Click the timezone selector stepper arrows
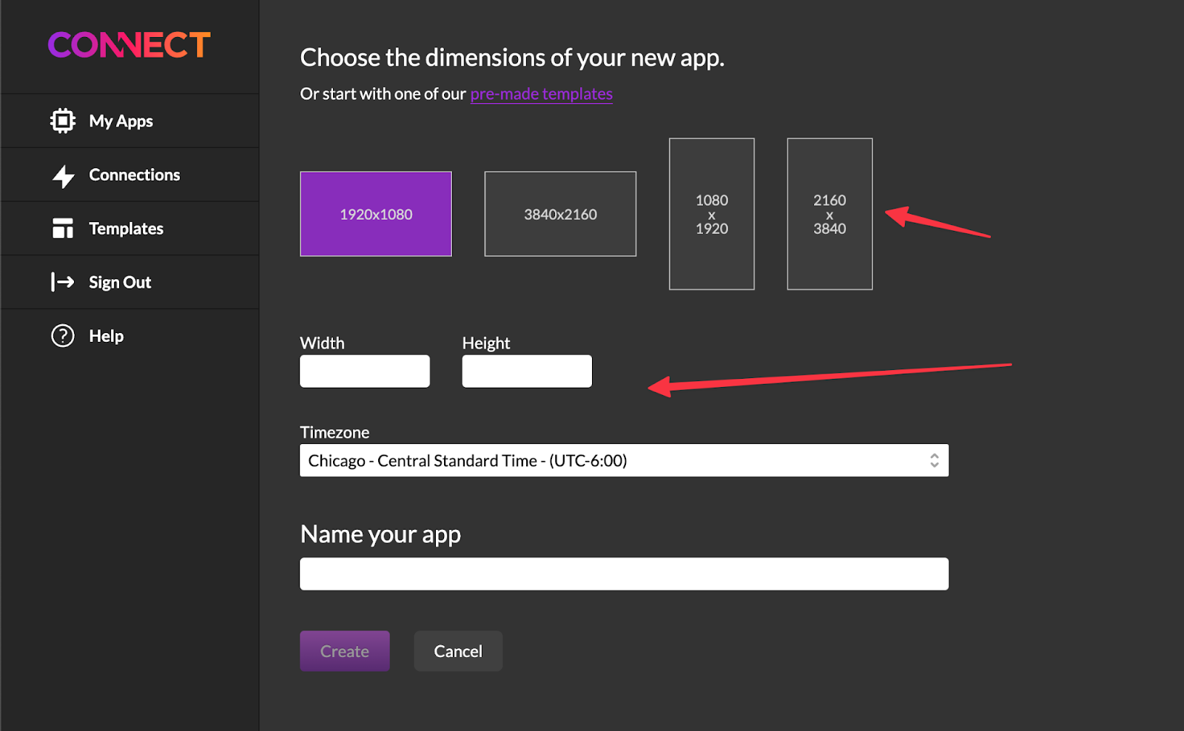 point(933,459)
